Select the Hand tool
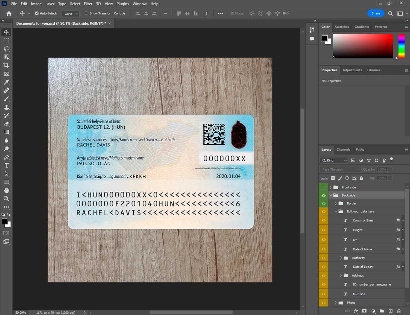This screenshot has width=410, height=315. [6, 190]
